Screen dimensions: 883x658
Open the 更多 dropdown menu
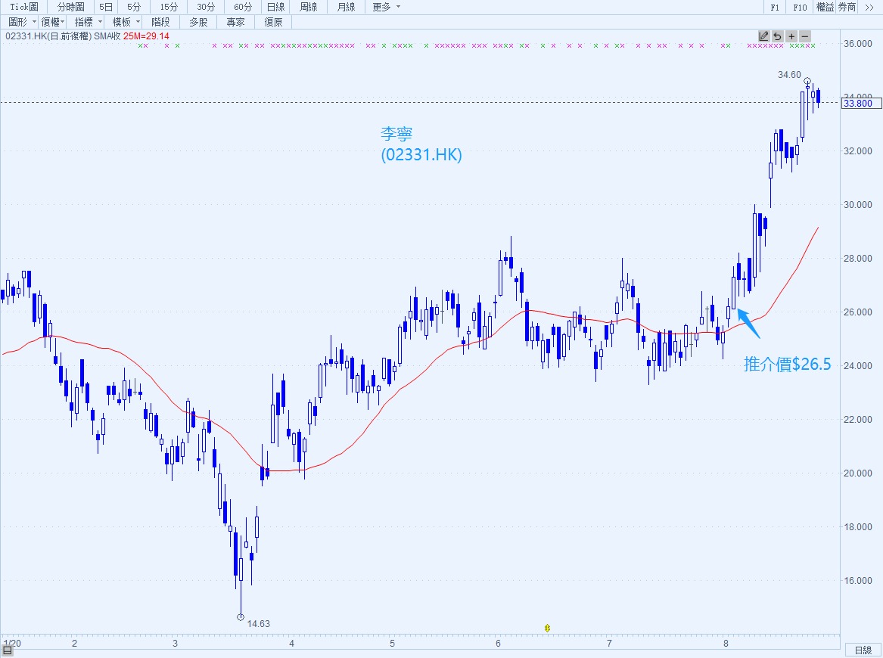pos(387,7)
